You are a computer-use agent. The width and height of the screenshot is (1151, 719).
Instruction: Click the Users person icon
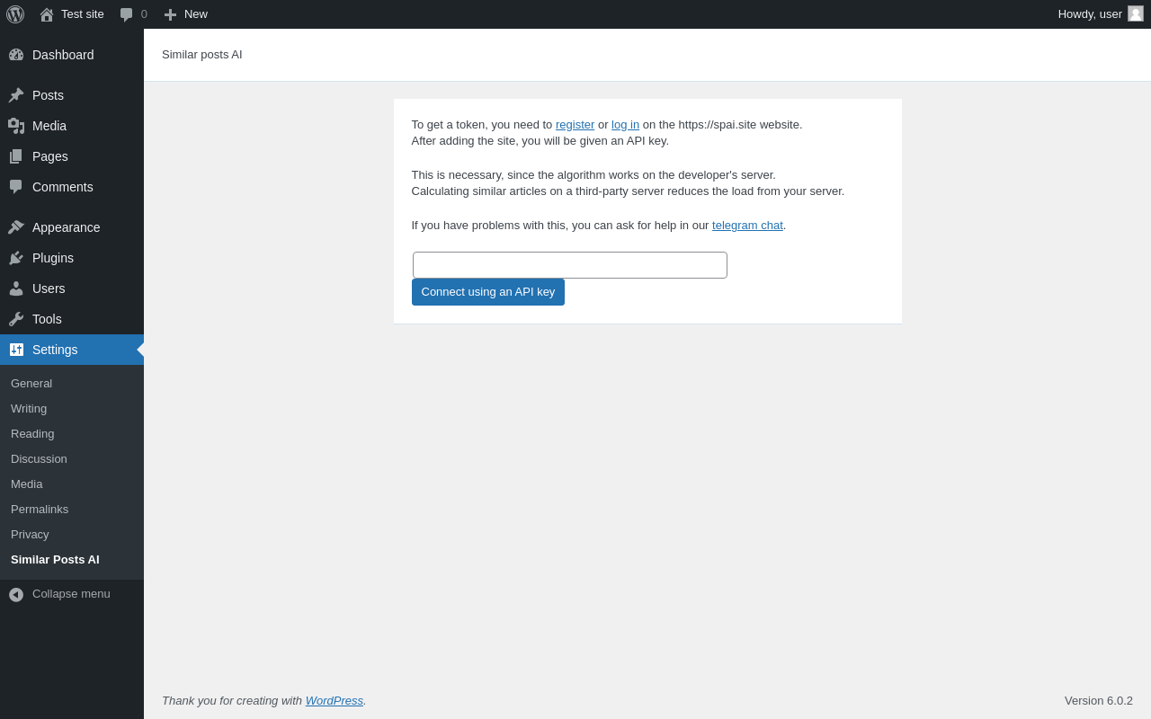click(x=16, y=288)
